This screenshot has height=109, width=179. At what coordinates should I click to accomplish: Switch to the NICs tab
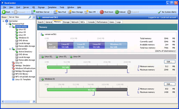[83, 22]
